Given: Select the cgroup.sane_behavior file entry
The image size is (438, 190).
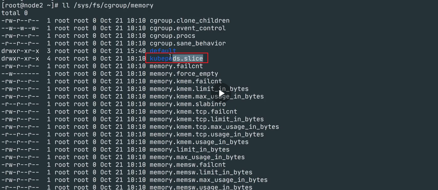Looking at the screenshot, I should tap(188, 43).
